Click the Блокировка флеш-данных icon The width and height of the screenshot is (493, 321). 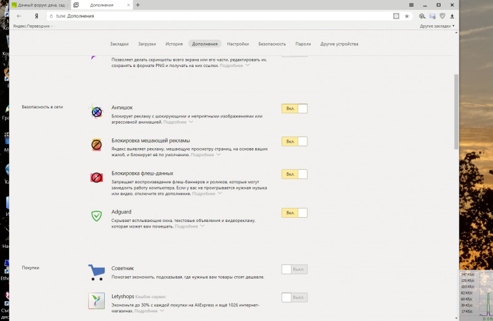[97, 178]
